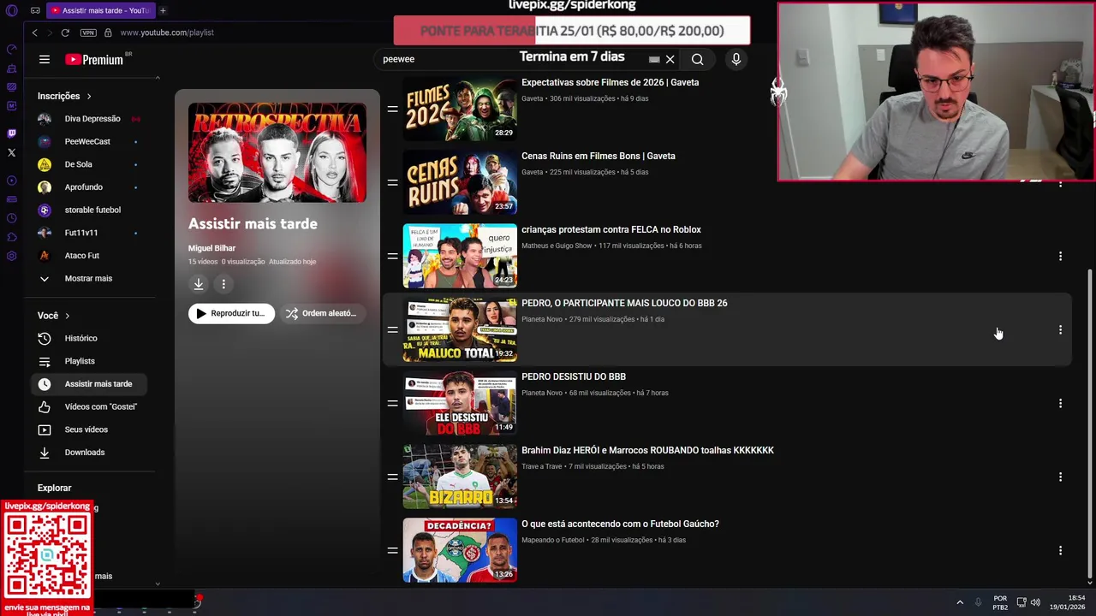Open Cenas Ruins em Filmes Bons thumbnail

pyautogui.click(x=460, y=182)
